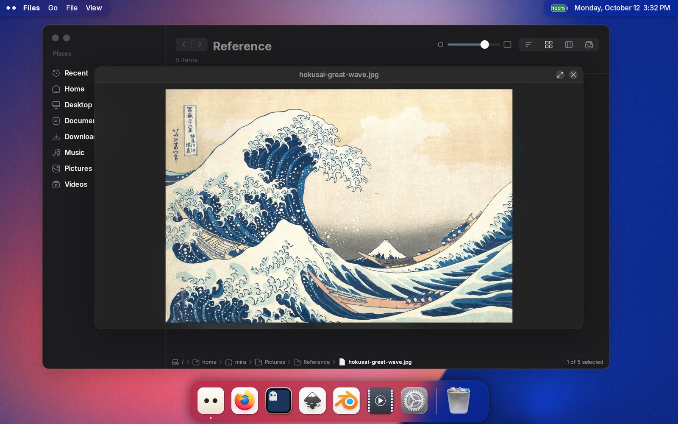Screen dimensions: 678x424
Task: Click the '5 items' count text
Action: [x=187, y=60]
